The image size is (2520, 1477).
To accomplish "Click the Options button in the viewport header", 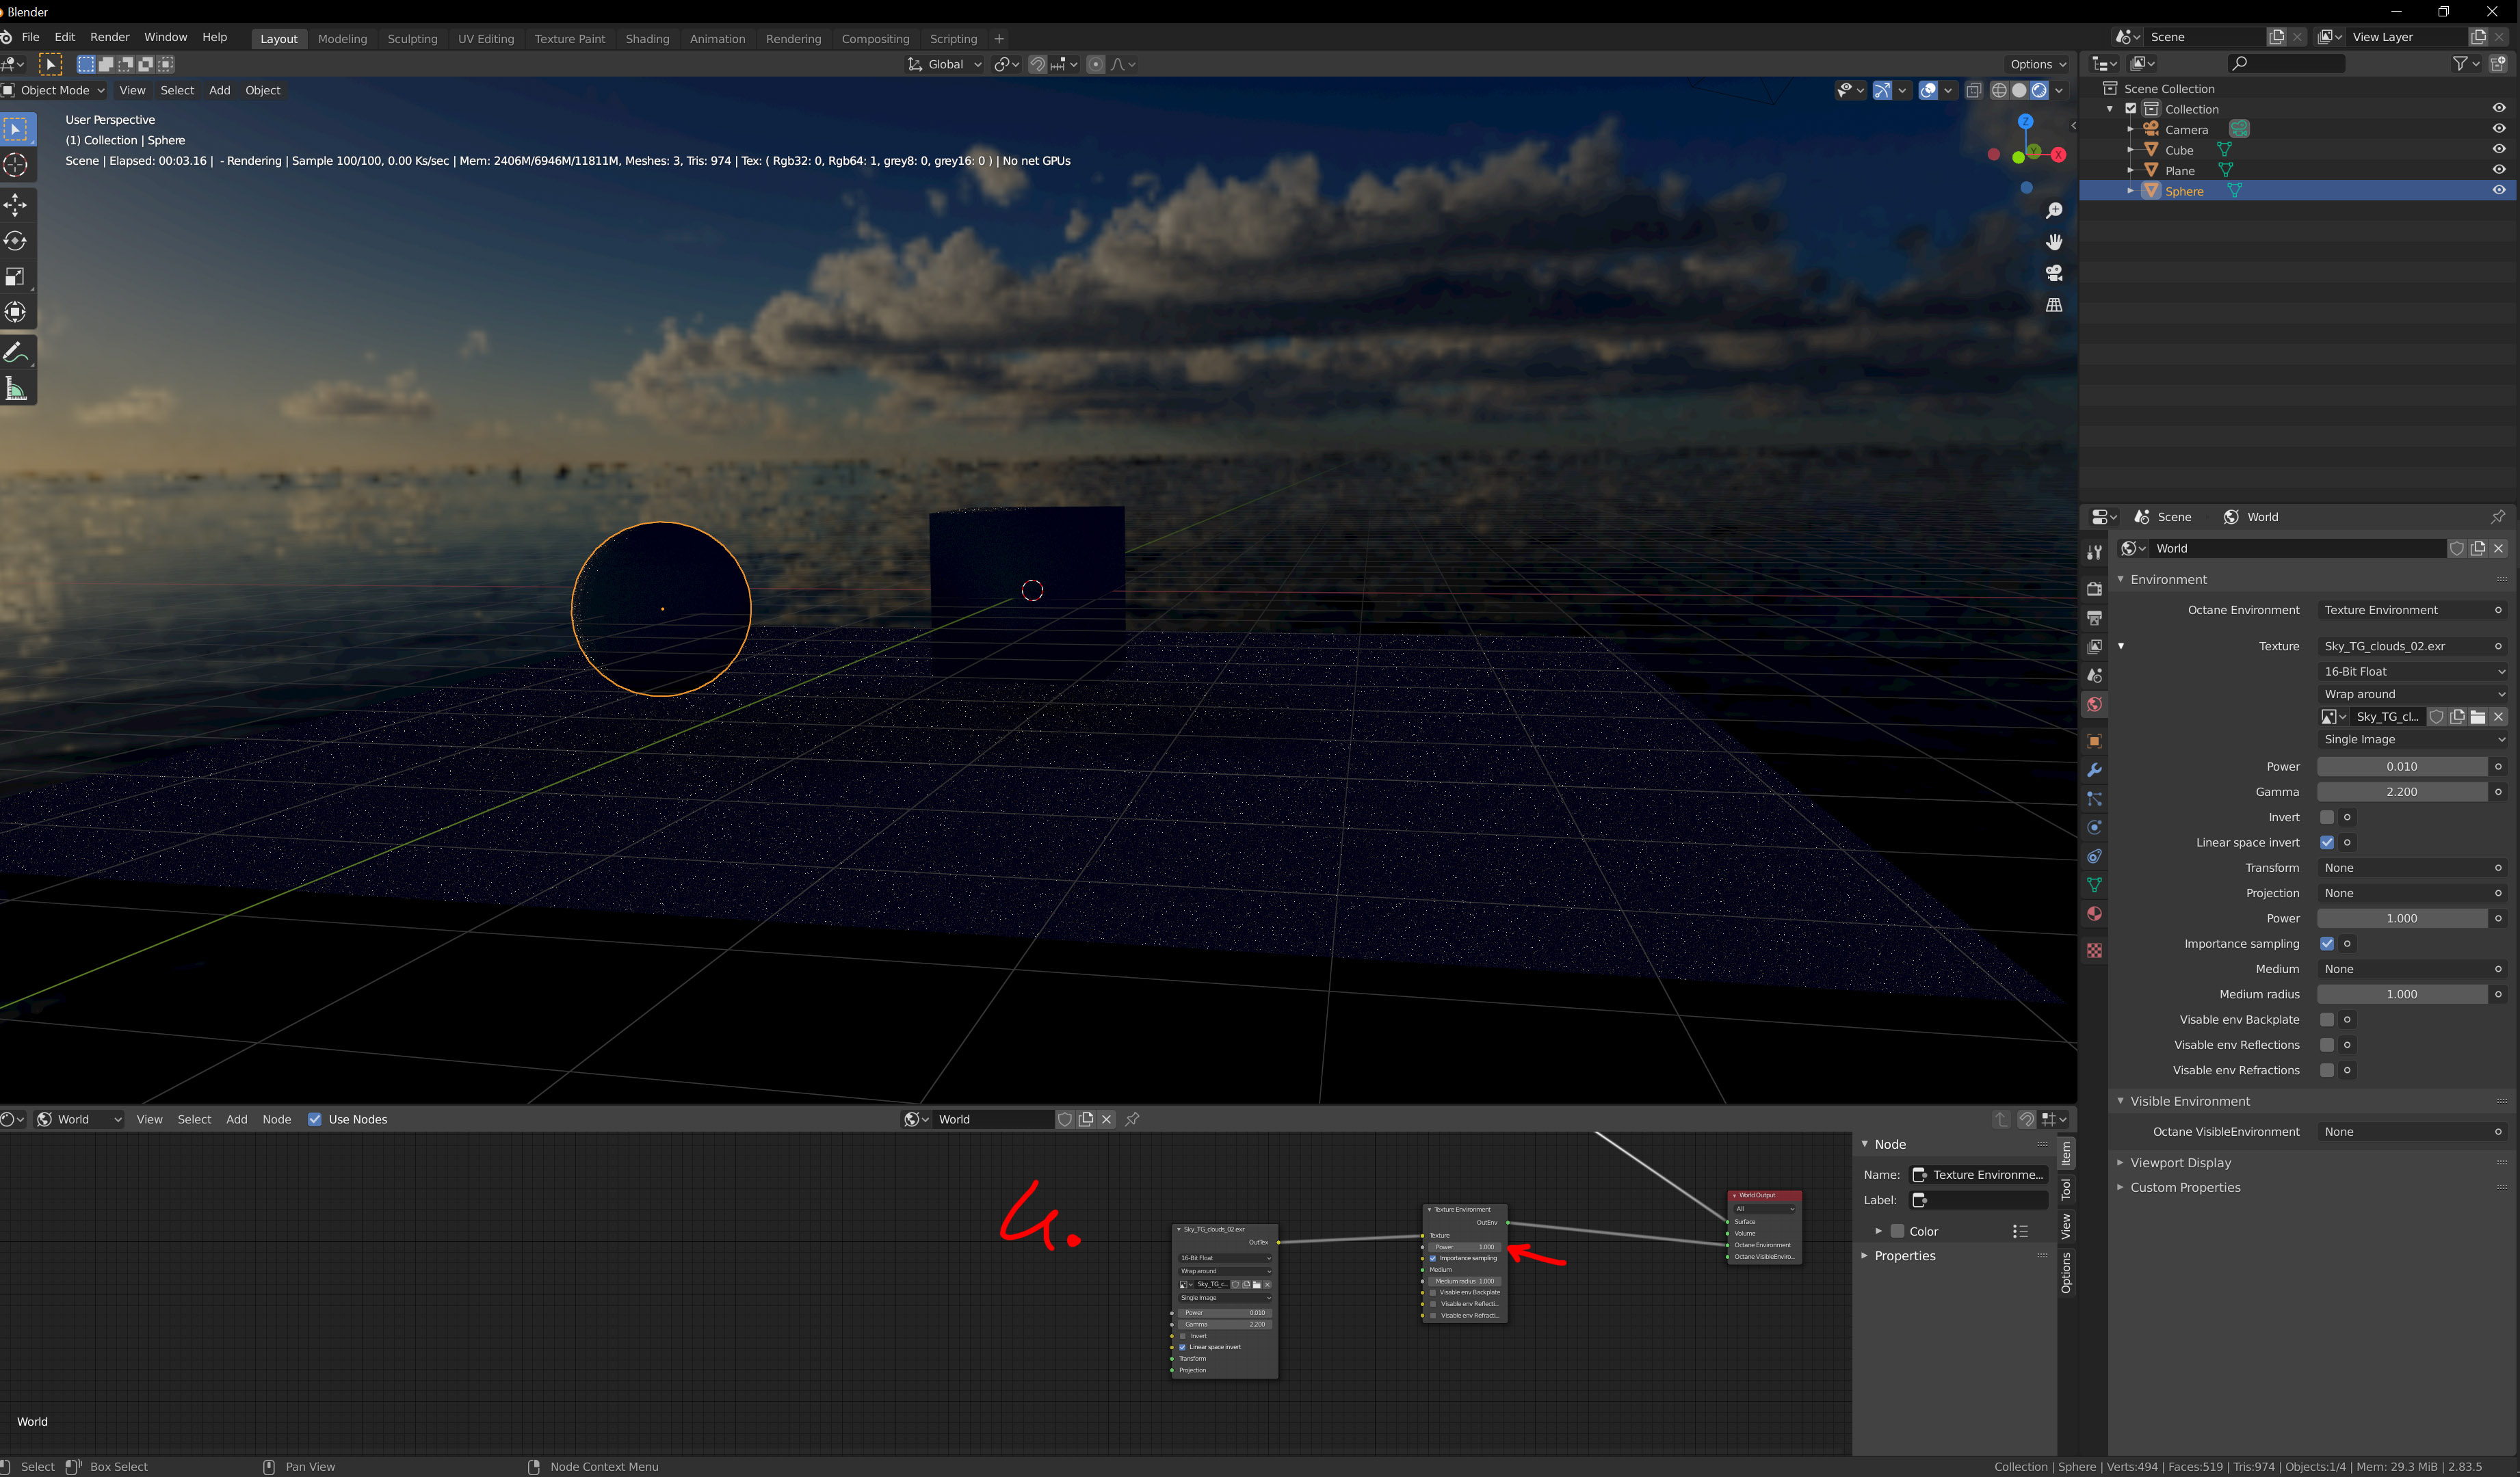I will [x=2037, y=64].
